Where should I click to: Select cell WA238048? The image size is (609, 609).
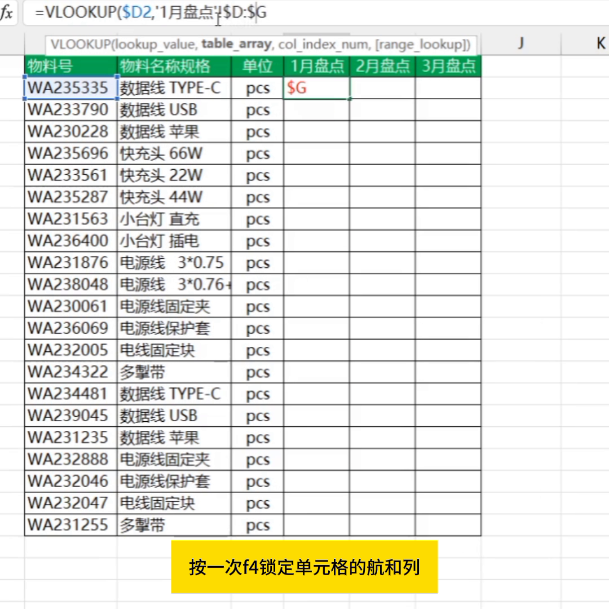[70, 284]
